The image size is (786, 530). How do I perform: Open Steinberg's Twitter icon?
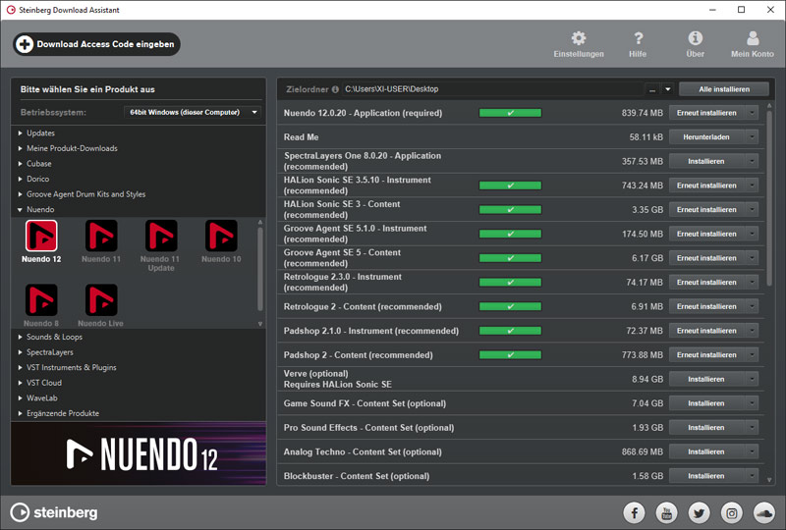pyautogui.click(x=699, y=512)
